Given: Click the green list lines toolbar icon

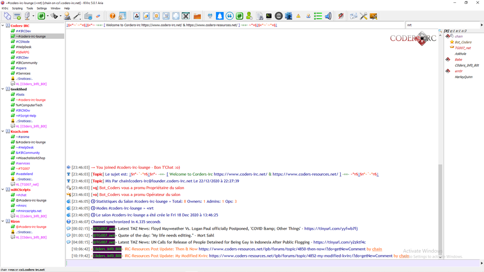Looking at the screenshot, I should [x=318, y=16].
